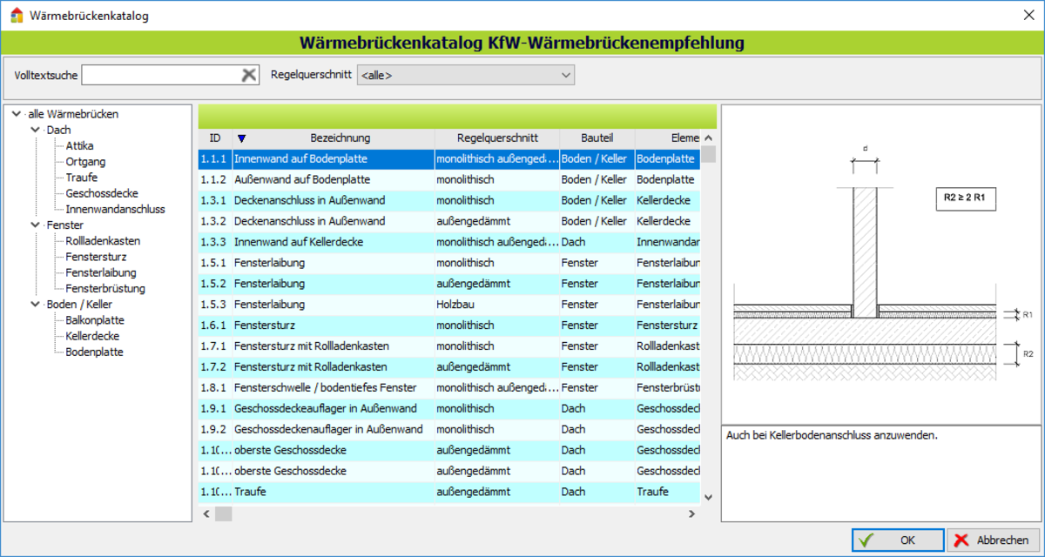
Task: Open the Regelquerschnitt dropdown
Action: 466,76
